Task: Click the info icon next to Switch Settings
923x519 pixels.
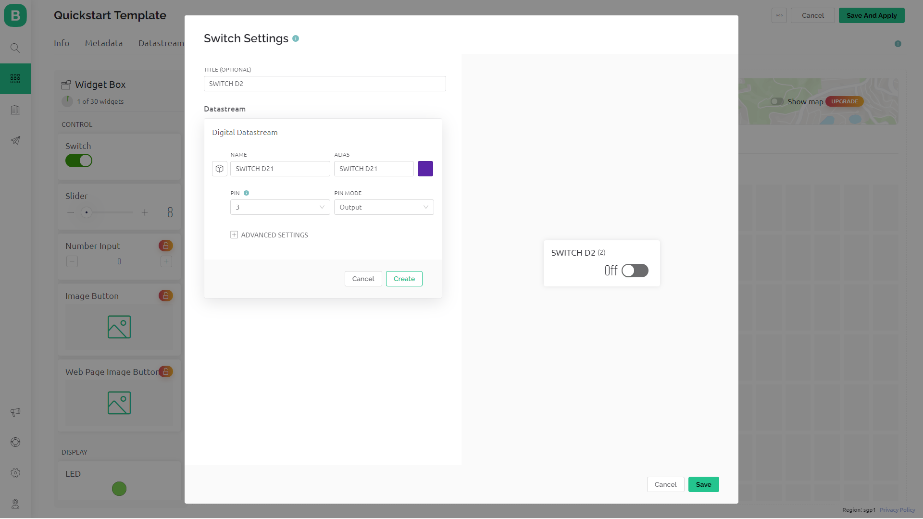Action: pos(296,38)
